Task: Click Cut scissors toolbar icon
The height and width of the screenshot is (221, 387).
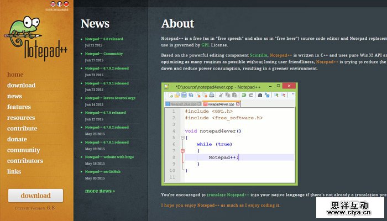Action: click(x=221, y=95)
